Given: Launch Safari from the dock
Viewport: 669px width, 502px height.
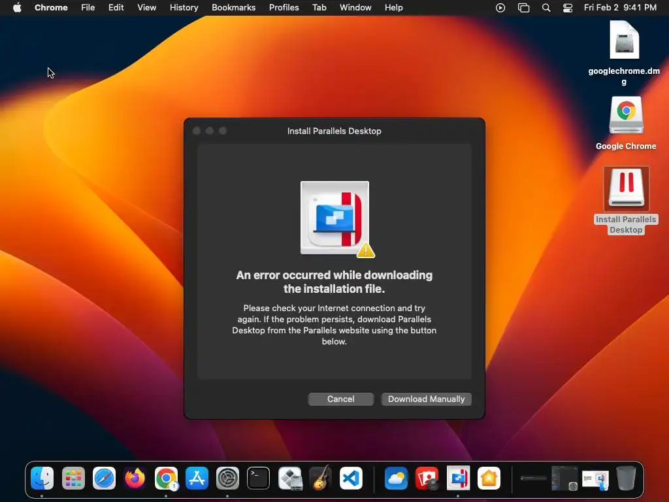Looking at the screenshot, I should (104, 478).
